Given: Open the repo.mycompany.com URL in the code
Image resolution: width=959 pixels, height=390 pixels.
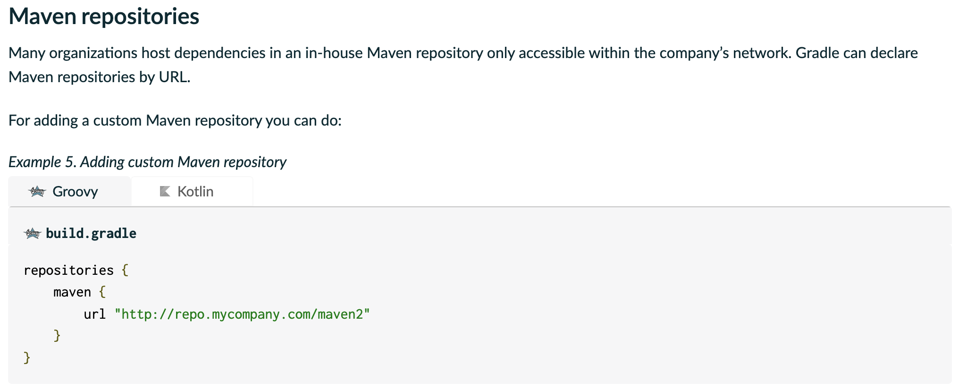Looking at the screenshot, I should coord(242,313).
